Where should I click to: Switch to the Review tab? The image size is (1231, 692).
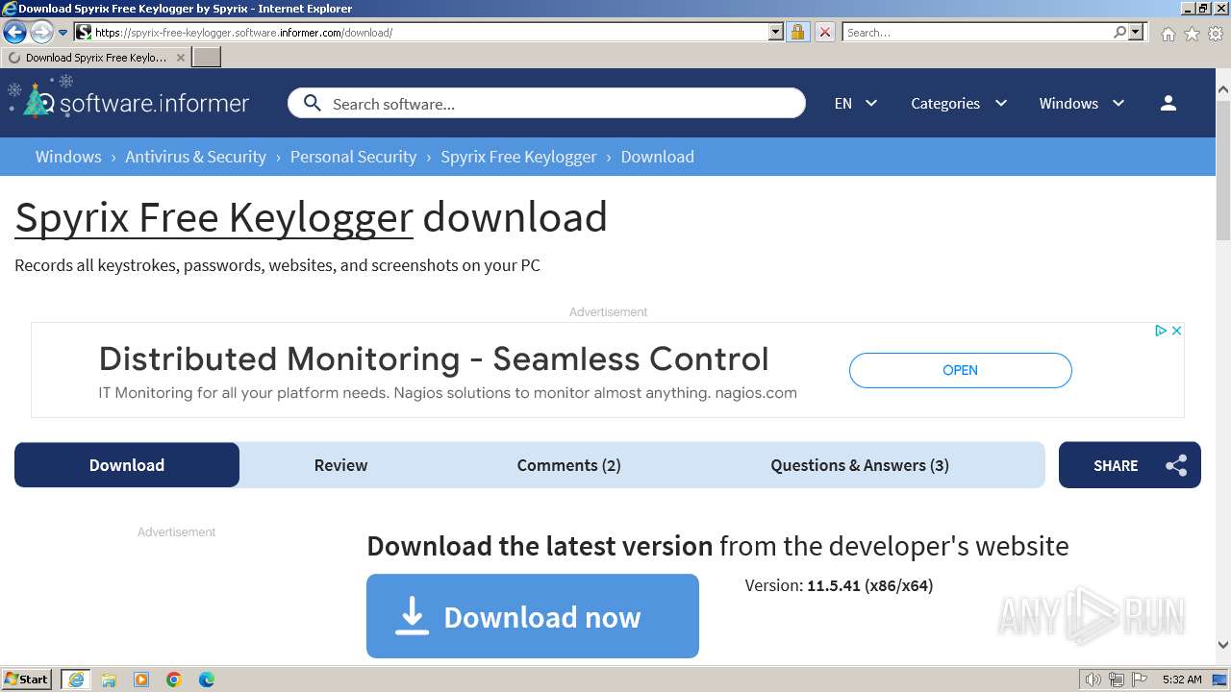coord(340,465)
